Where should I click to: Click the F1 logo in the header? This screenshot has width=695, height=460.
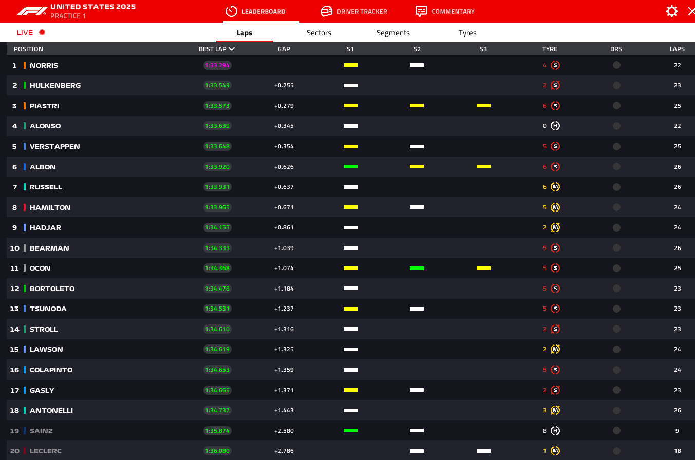[32, 11]
